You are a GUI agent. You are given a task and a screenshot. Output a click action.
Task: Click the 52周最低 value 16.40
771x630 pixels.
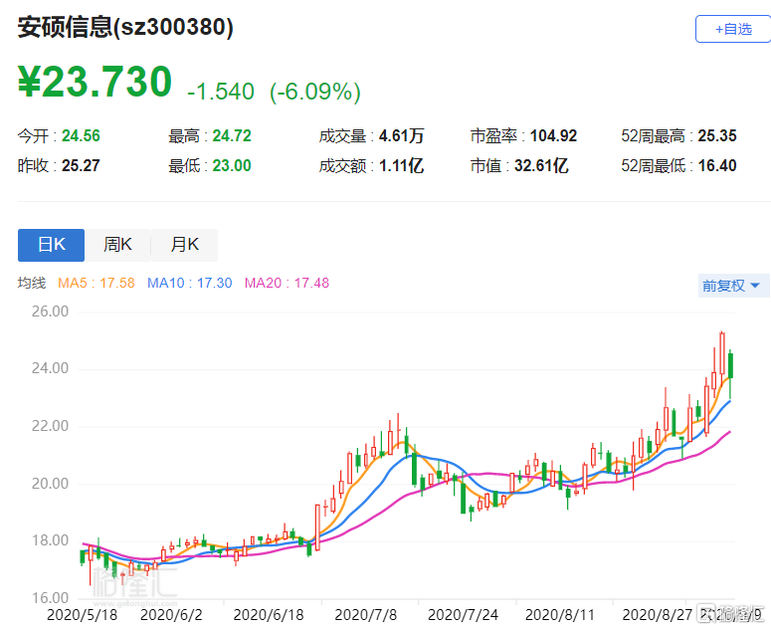(717, 166)
